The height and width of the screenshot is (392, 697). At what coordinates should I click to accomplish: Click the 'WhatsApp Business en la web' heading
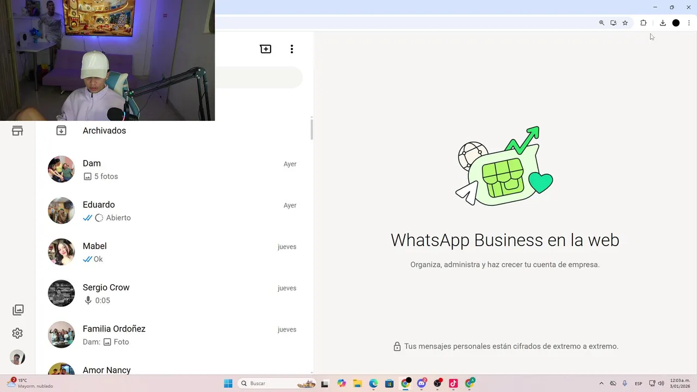pyautogui.click(x=505, y=240)
